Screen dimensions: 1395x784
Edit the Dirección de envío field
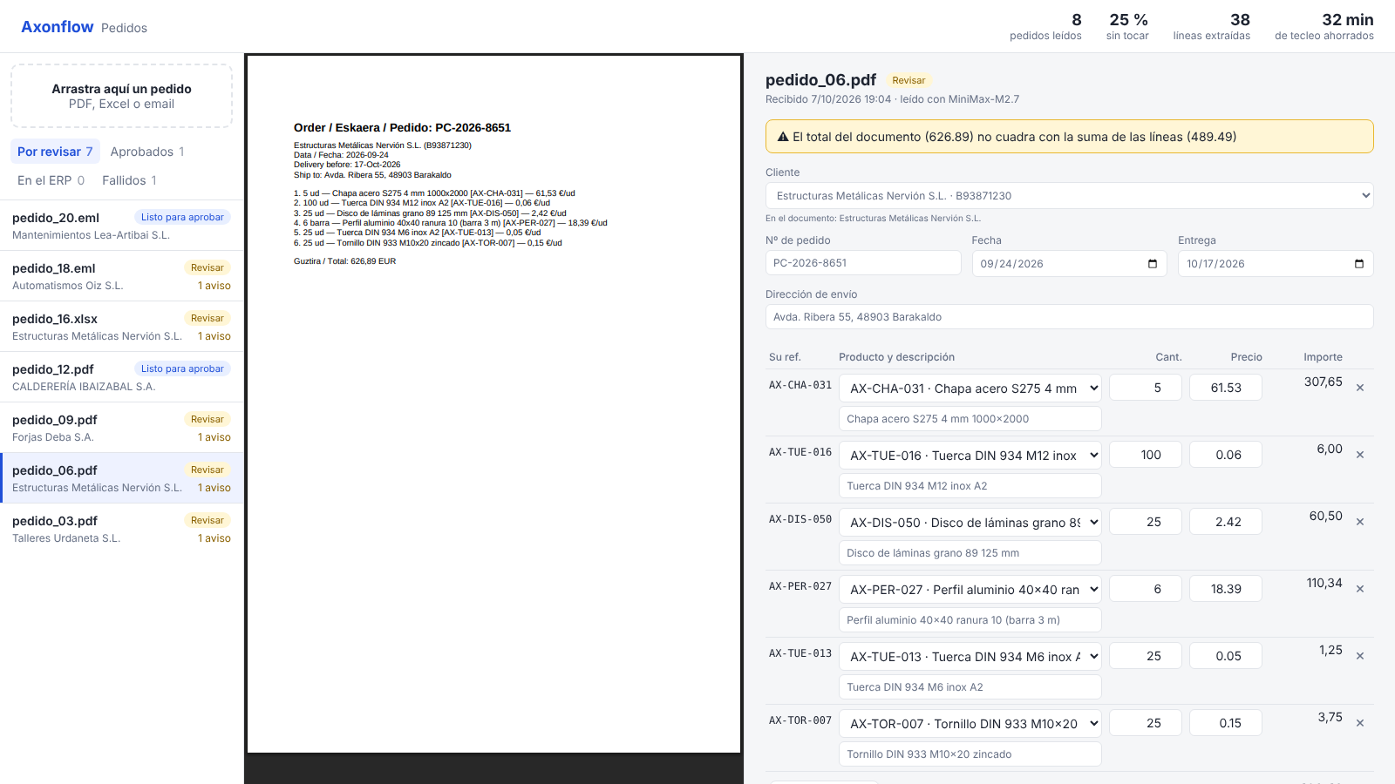point(1069,317)
